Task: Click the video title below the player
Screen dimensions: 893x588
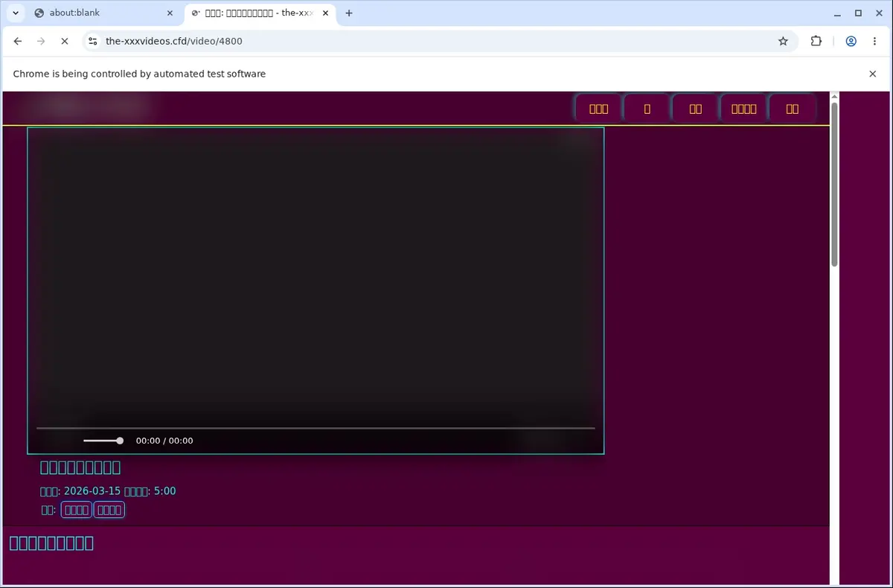Action: tap(80, 467)
